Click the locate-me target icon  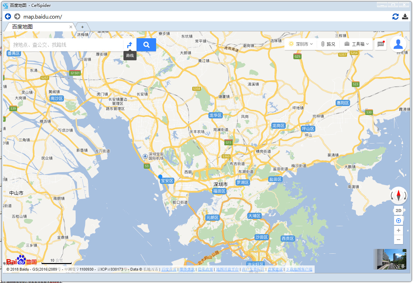click(x=399, y=221)
